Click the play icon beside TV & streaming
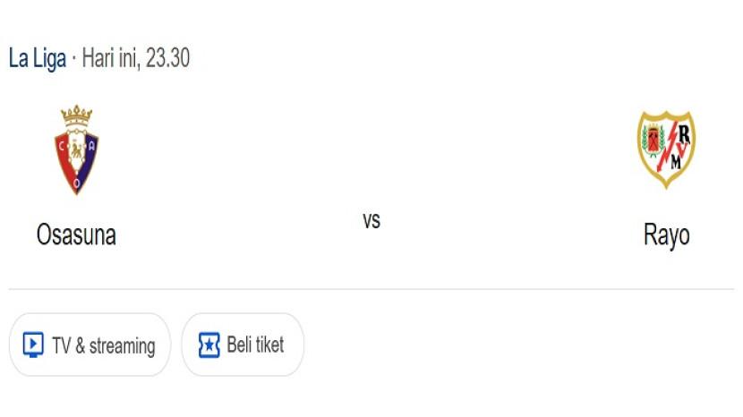The image size is (743, 417). click(33, 345)
